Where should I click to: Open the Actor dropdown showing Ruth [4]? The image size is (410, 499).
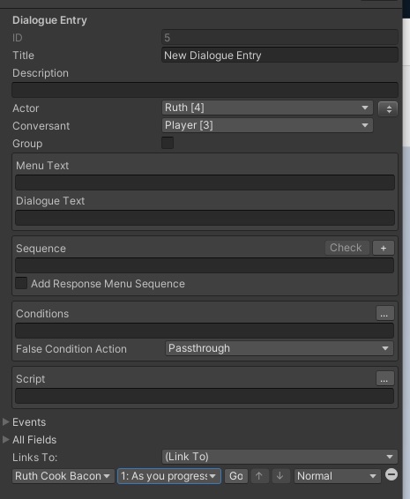(267, 108)
